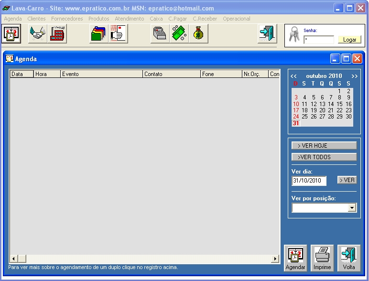Open the Agenda calendar toolbar icon
This screenshot has width=369, height=281.
[x=11, y=34]
